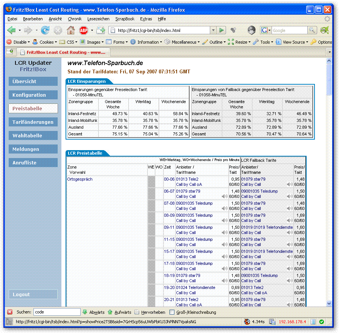Open the Home page icon
This screenshot has width=339, height=333.
point(71,30)
